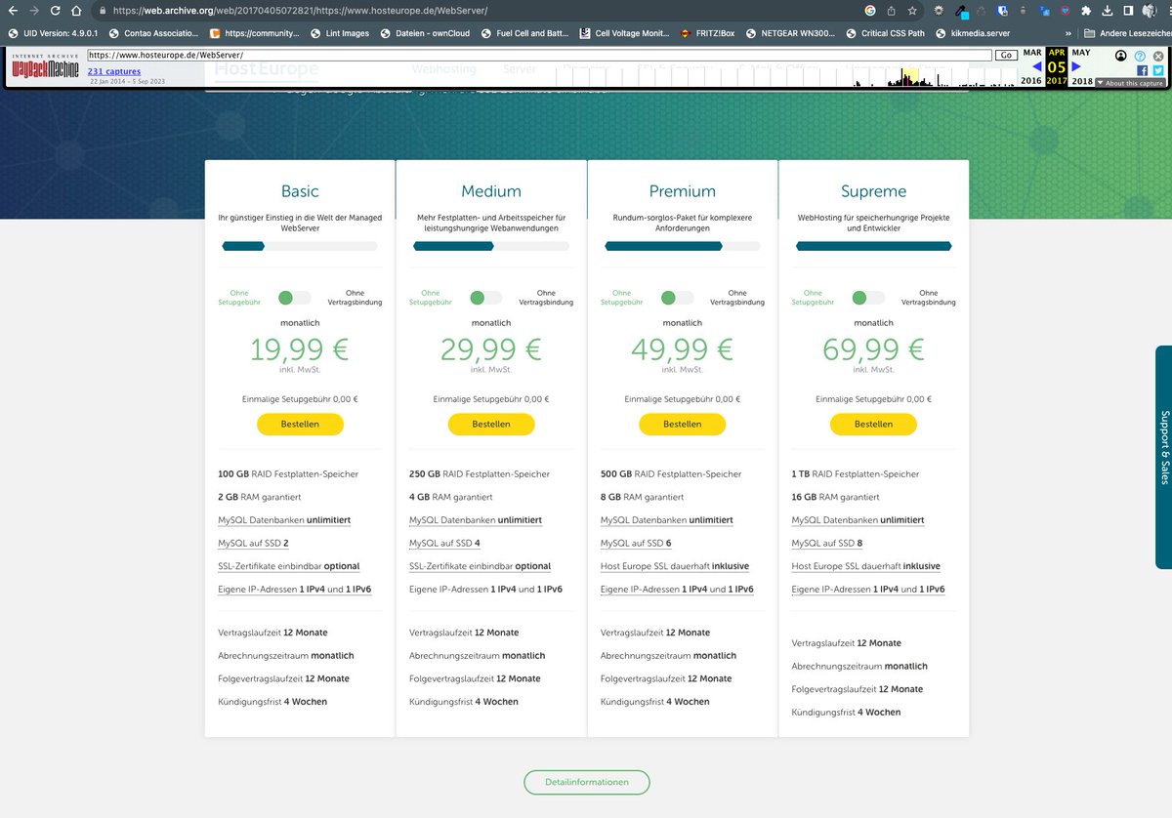This screenshot has height=818, width=1172.
Task: Toggle the setup fee switch for Supreme
Action: [868, 298]
